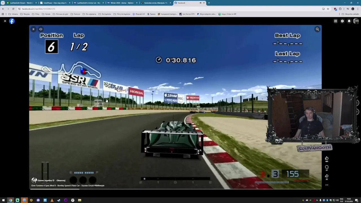
Task: Open the Do kupienia bookmarks folder
Action: coord(105,14)
